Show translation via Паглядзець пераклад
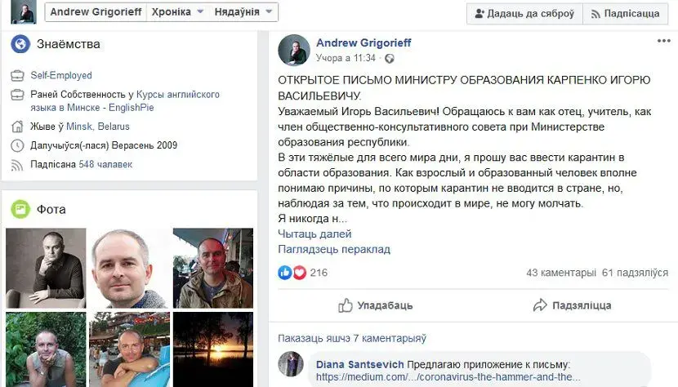This screenshot has height=387, width=678. point(334,250)
